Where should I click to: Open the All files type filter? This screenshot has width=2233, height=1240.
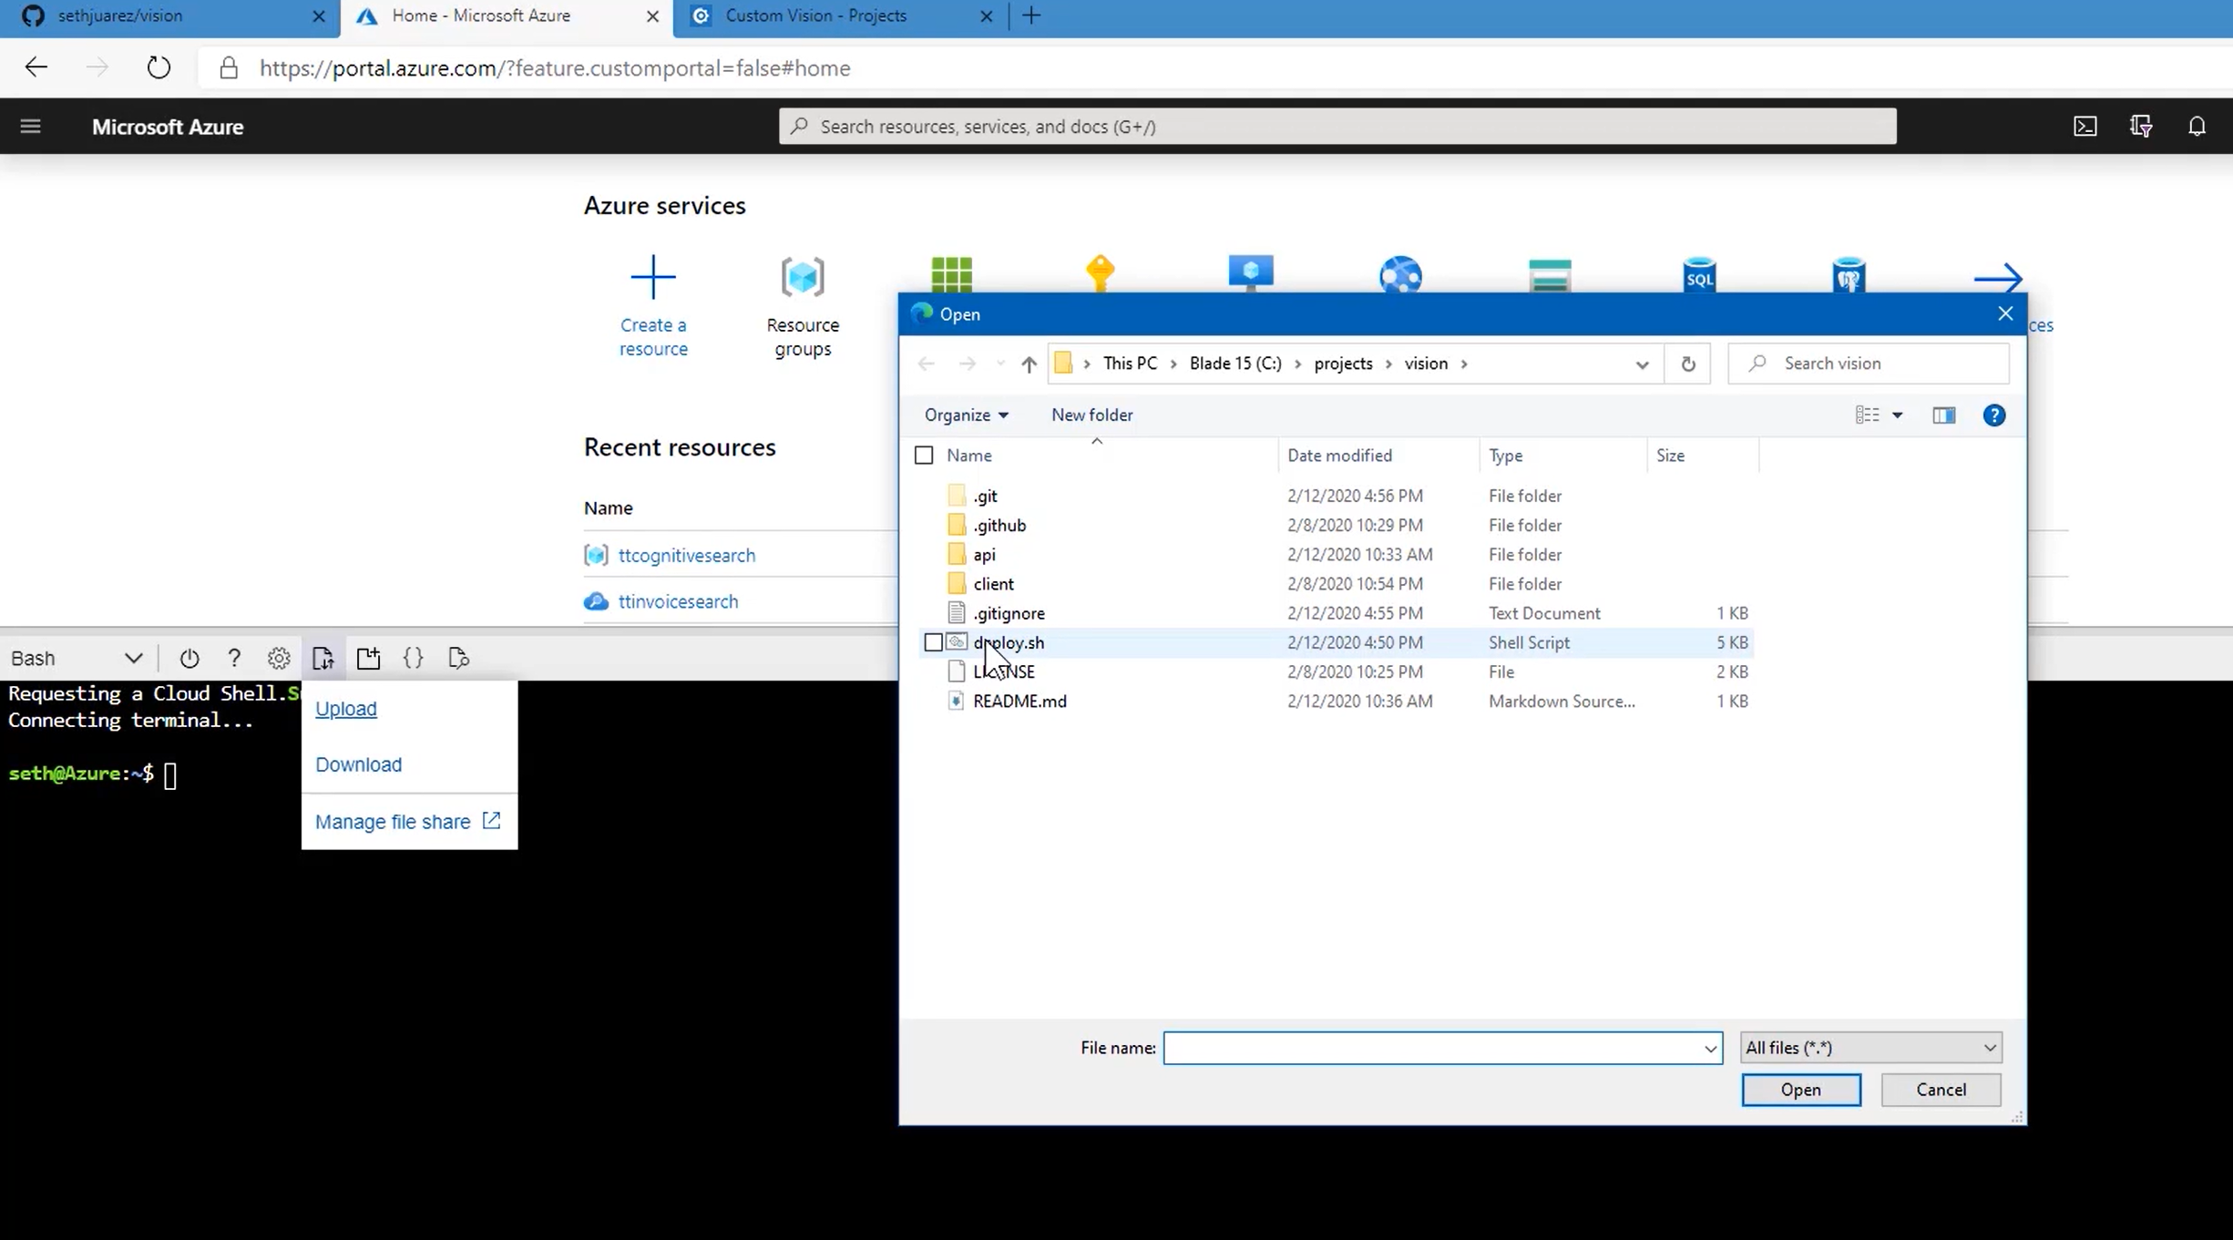click(1870, 1048)
